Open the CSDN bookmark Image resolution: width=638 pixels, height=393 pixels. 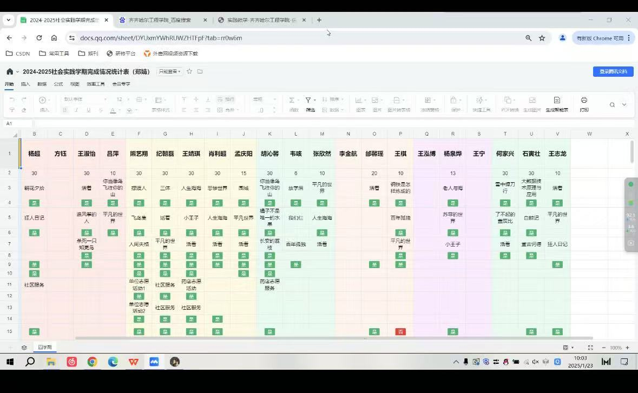[18, 54]
